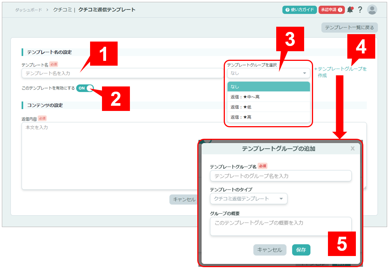Close the template group dialog with X
The image size is (389, 269).
(x=353, y=149)
